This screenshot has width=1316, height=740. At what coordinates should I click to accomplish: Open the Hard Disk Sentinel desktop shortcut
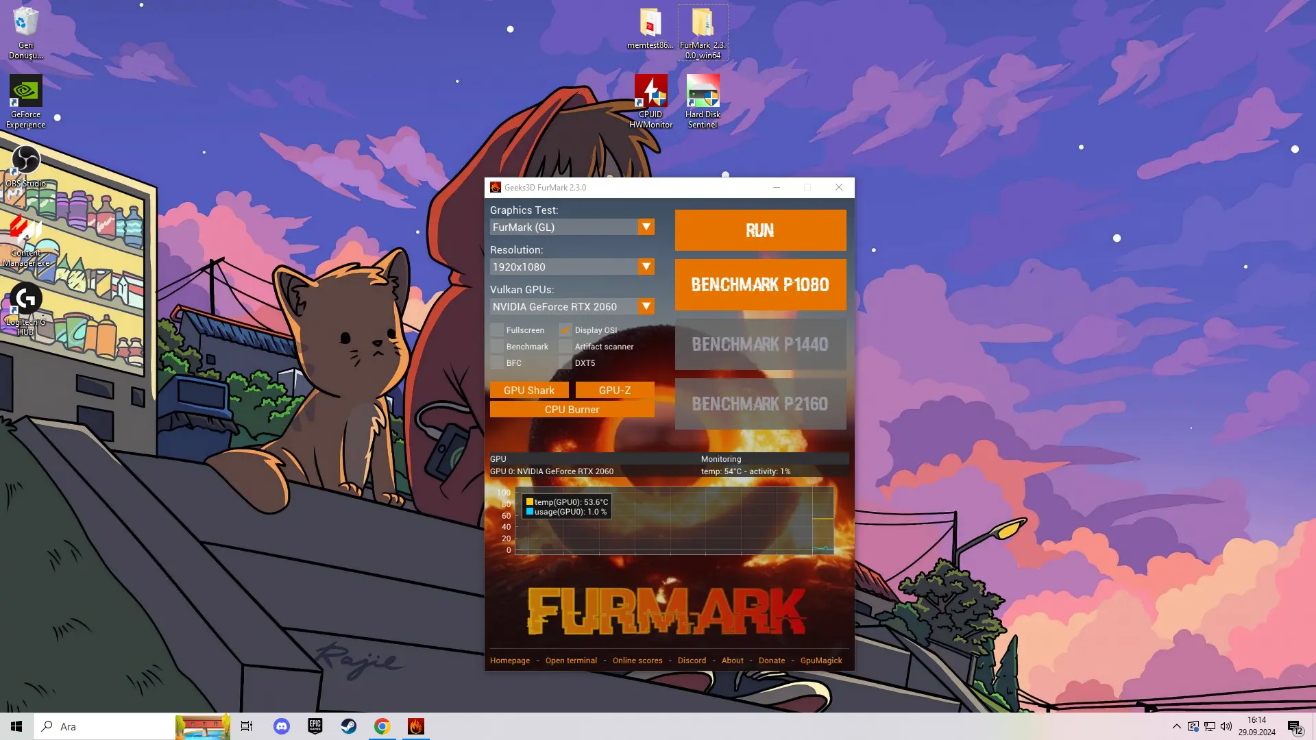point(703,101)
